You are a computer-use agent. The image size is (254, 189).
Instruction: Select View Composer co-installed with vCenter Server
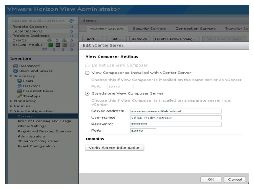click(x=87, y=73)
